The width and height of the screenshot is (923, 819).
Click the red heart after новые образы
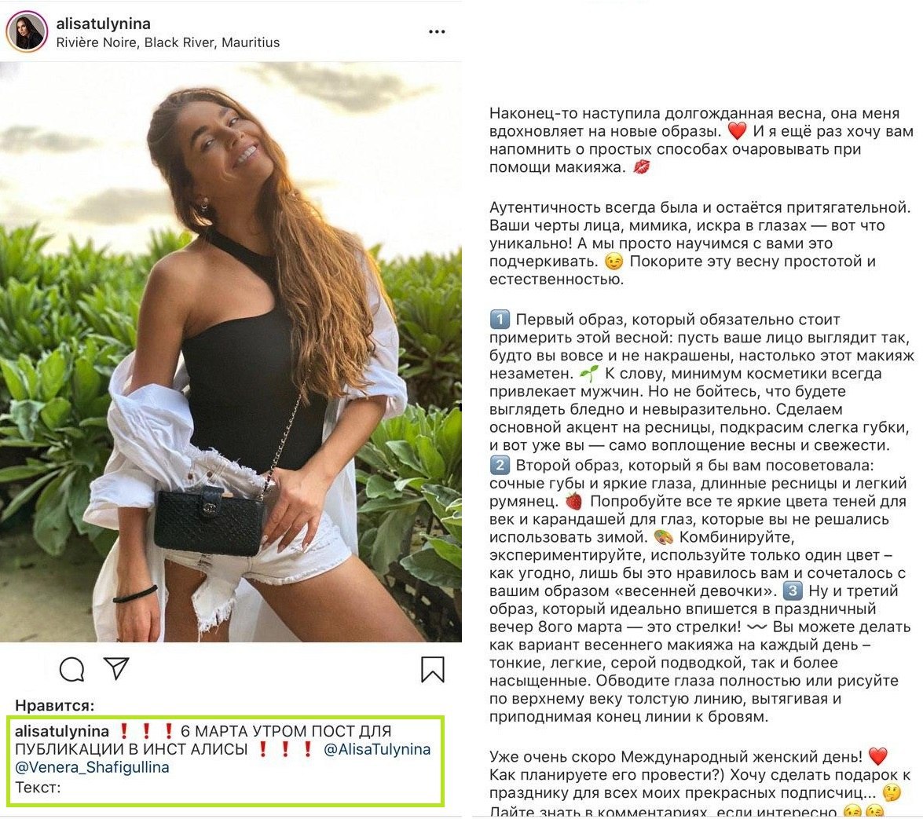point(738,130)
